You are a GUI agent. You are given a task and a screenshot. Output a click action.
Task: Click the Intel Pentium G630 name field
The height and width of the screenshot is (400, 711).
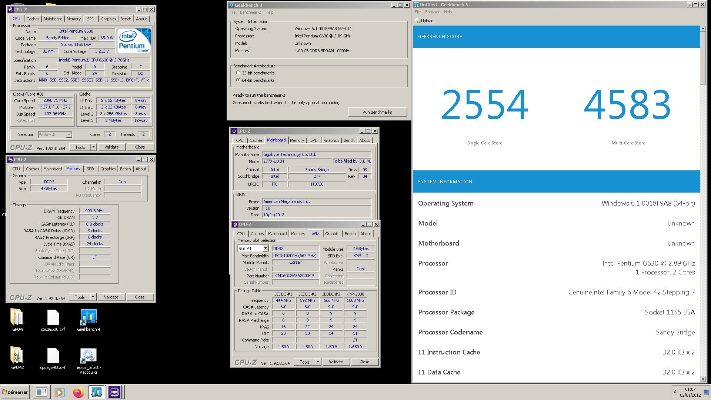76,31
